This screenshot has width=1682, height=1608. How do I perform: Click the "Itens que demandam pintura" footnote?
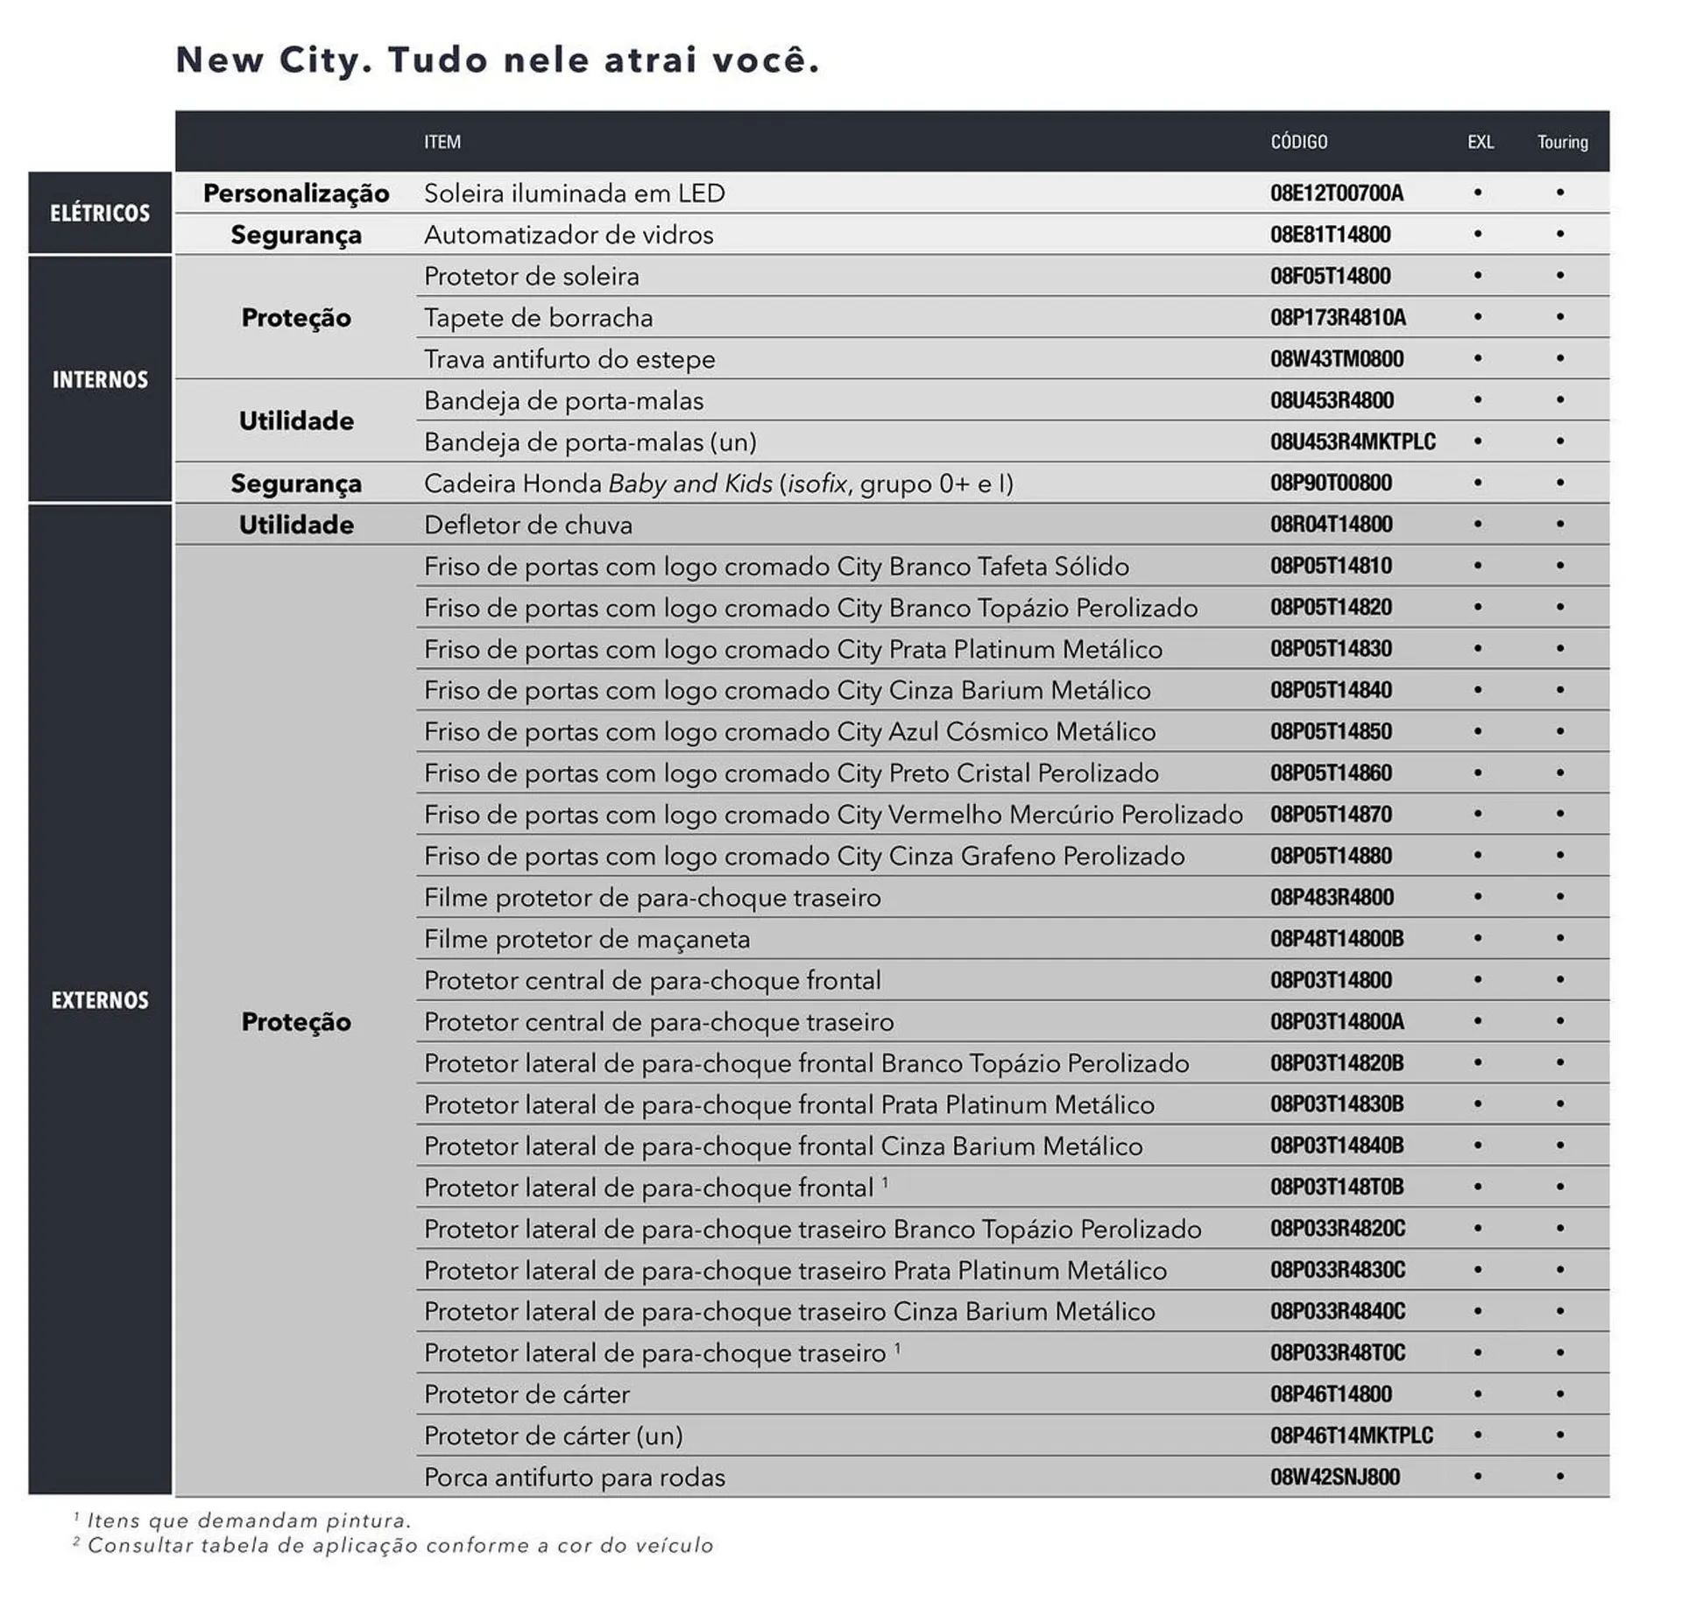[248, 1520]
